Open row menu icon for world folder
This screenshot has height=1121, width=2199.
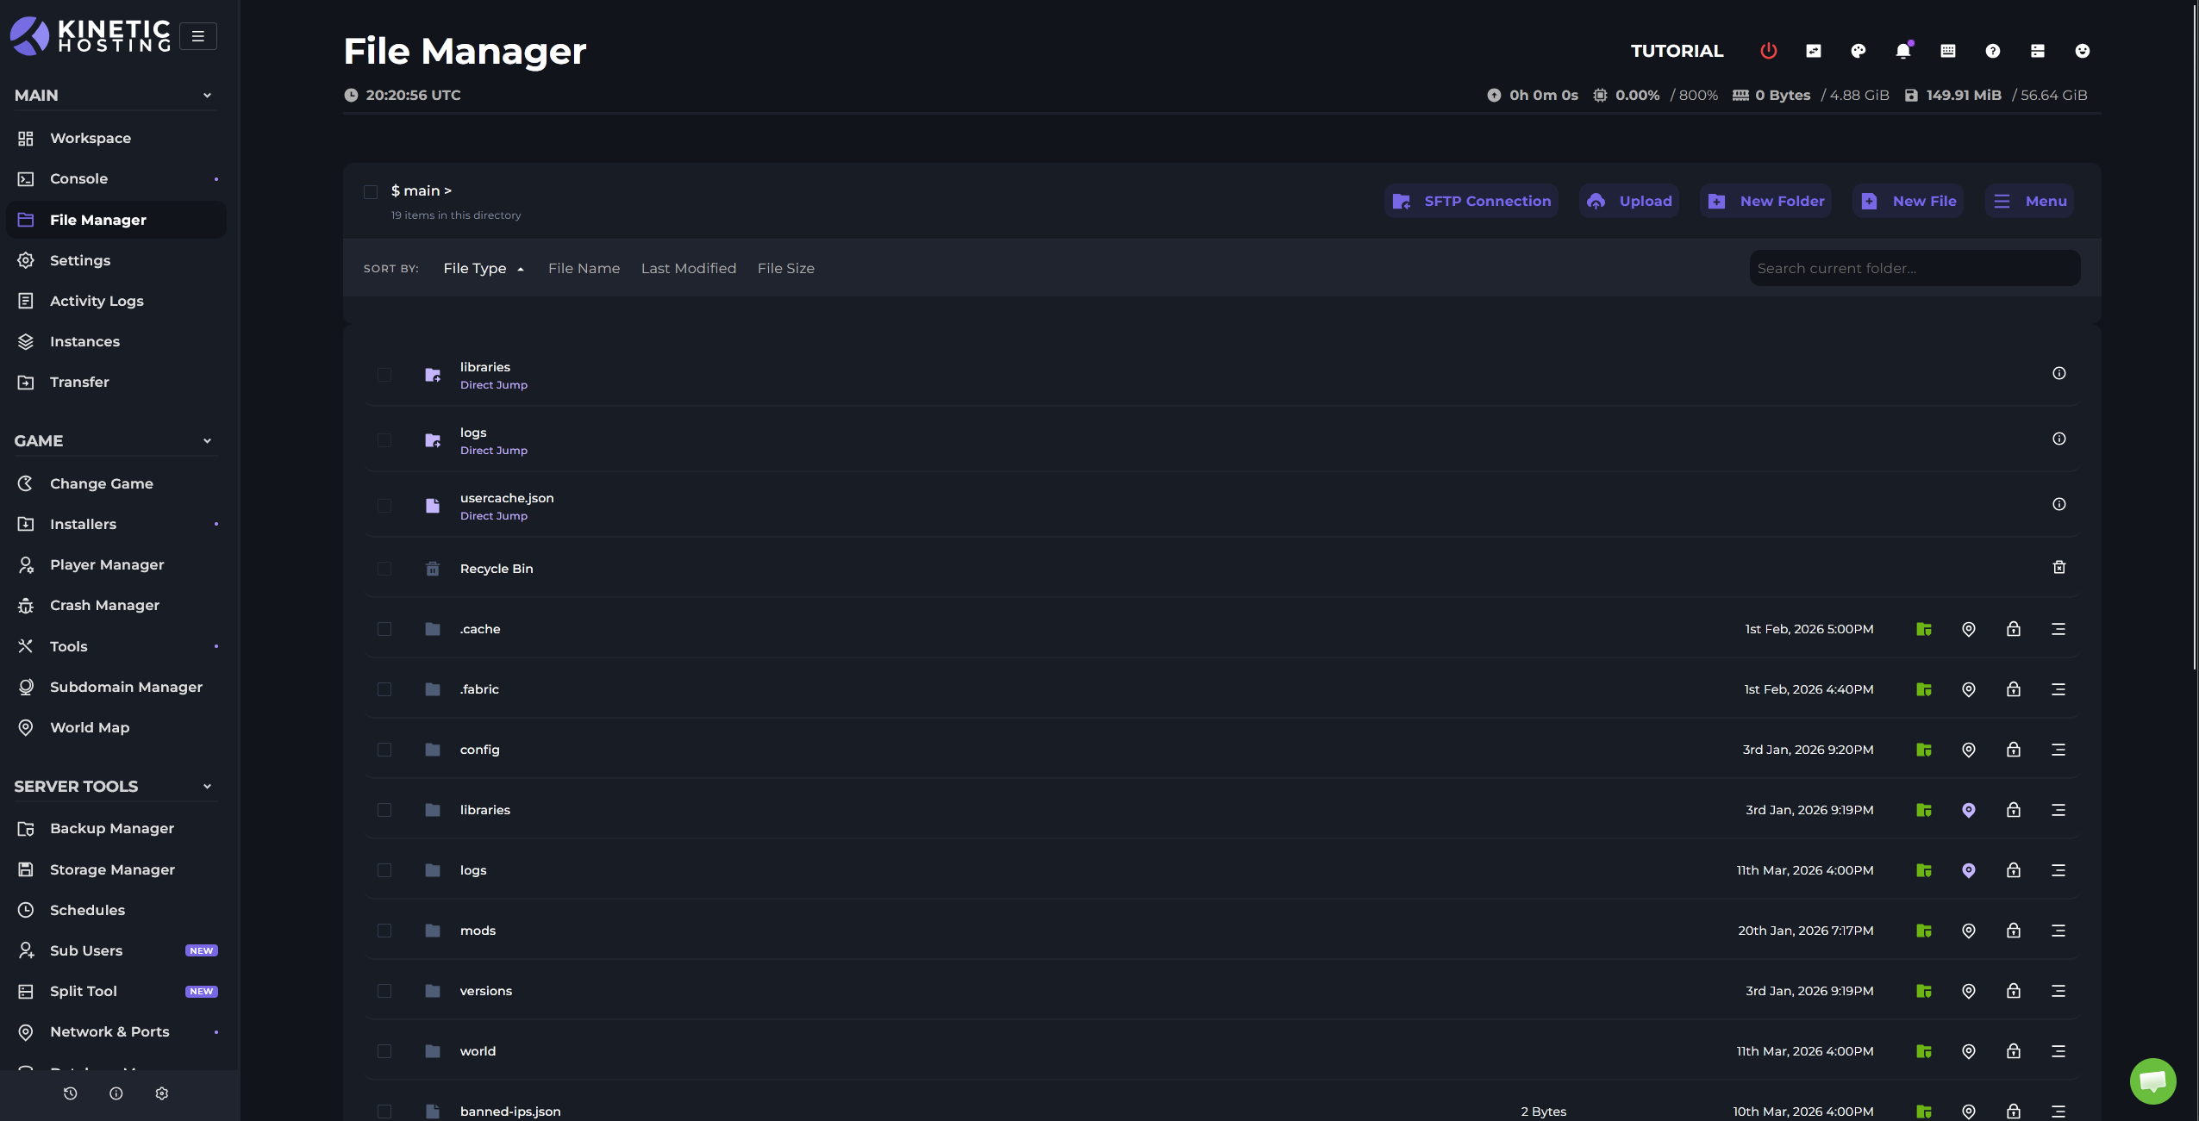click(x=2058, y=1051)
